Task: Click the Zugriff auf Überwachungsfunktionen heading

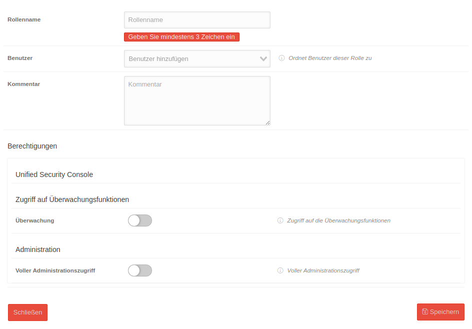Action: tap(72, 199)
